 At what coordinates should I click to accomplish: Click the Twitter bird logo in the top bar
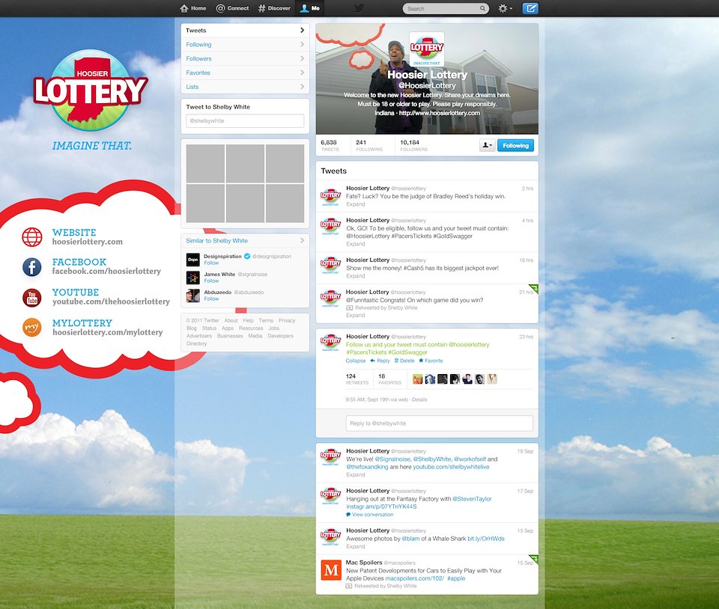pos(359,8)
